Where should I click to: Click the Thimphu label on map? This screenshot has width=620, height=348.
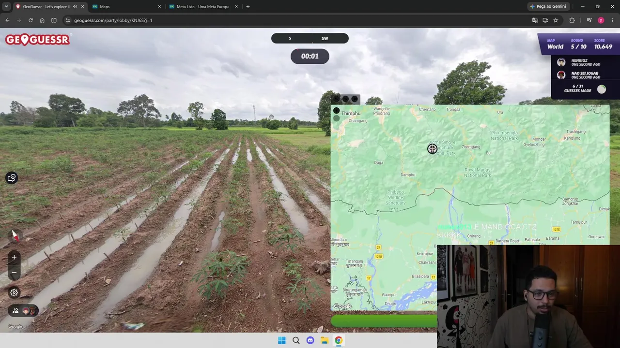(x=351, y=114)
